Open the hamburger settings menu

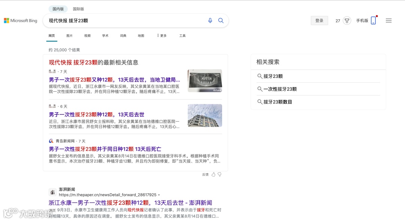point(389,21)
